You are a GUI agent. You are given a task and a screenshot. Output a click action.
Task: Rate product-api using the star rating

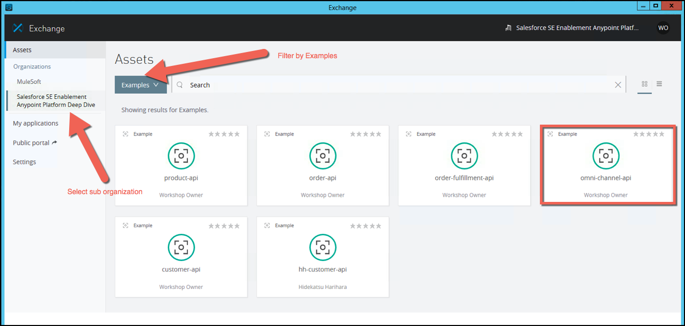224,134
